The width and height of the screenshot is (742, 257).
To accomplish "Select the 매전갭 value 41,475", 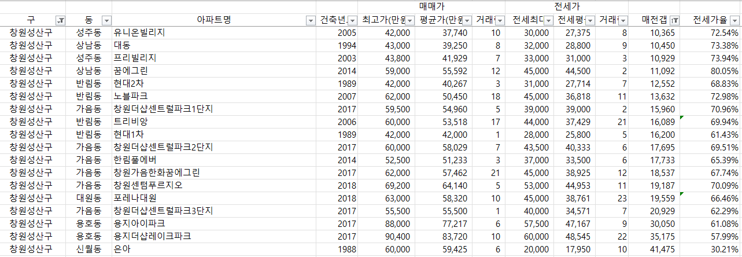I will coord(654,248).
